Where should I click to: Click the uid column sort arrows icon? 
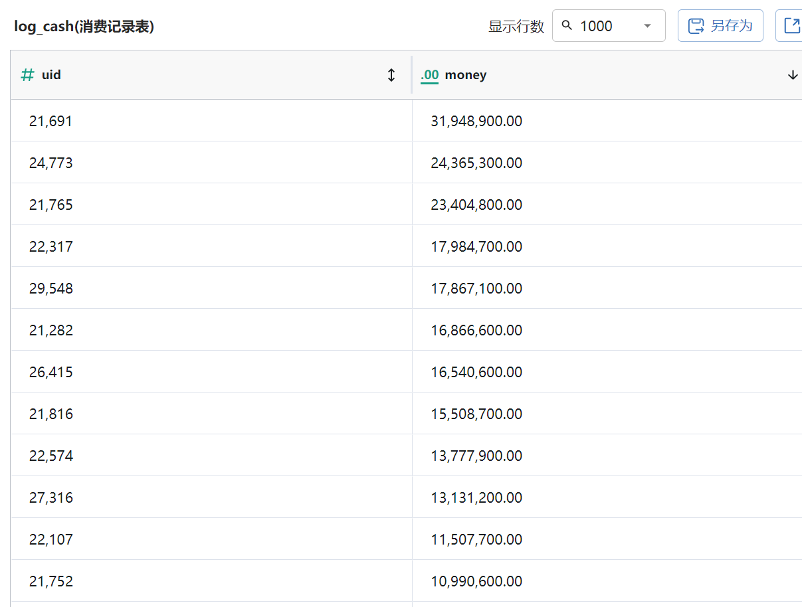[391, 75]
